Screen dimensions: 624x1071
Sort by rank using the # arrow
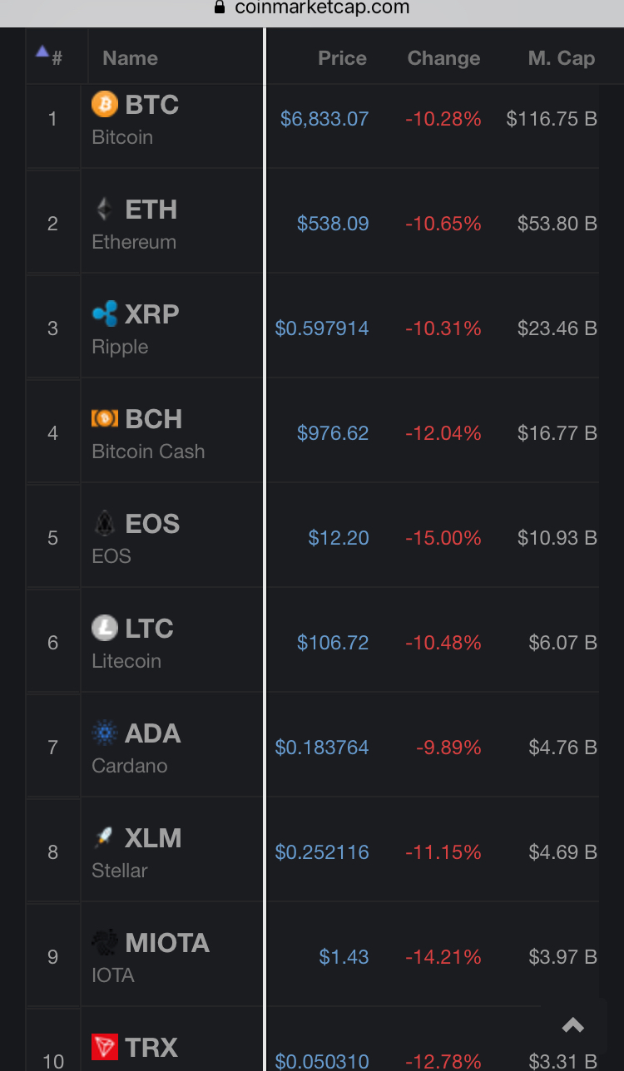49,56
